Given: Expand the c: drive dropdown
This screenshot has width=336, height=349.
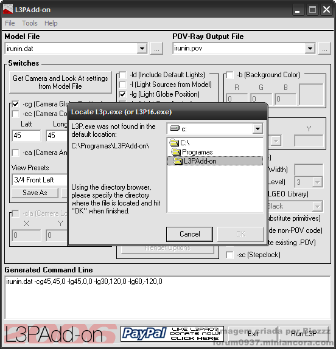Looking at the screenshot, I should (257, 129).
